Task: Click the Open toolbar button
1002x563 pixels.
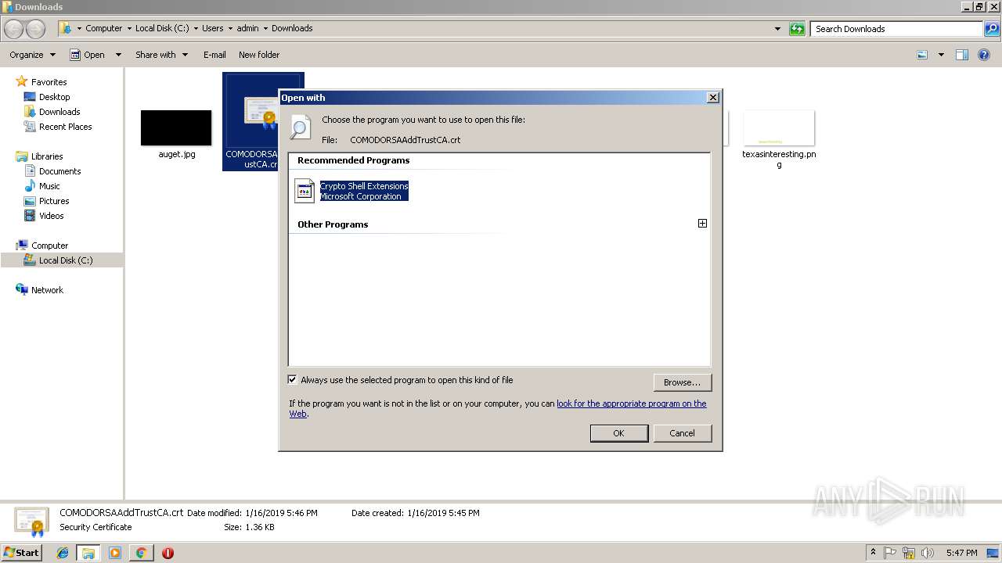Action: point(88,55)
